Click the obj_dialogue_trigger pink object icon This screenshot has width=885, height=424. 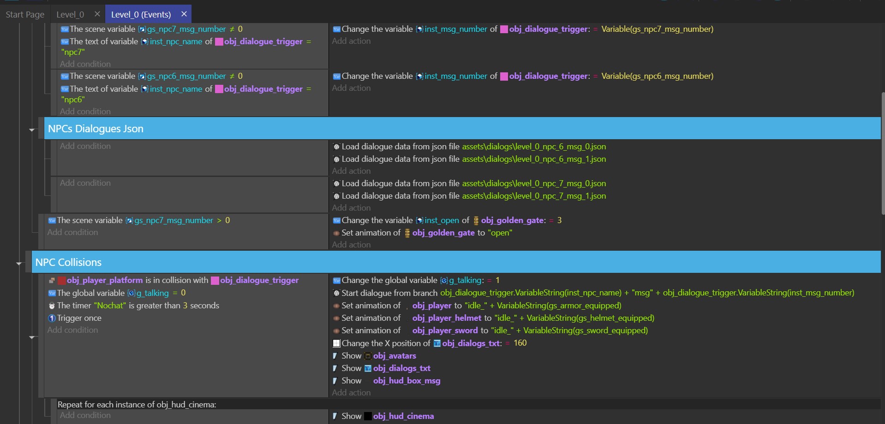coord(215,280)
